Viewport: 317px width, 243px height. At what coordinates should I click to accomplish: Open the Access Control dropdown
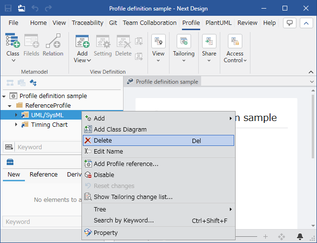click(x=235, y=48)
